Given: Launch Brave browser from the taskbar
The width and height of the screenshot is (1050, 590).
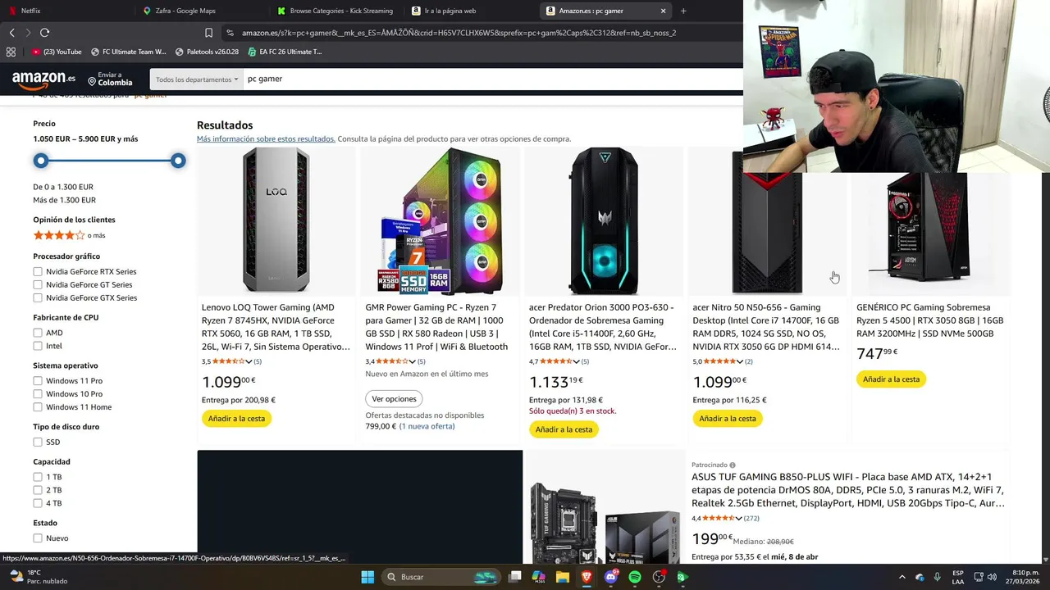Looking at the screenshot, I should [x=587, y=577].
